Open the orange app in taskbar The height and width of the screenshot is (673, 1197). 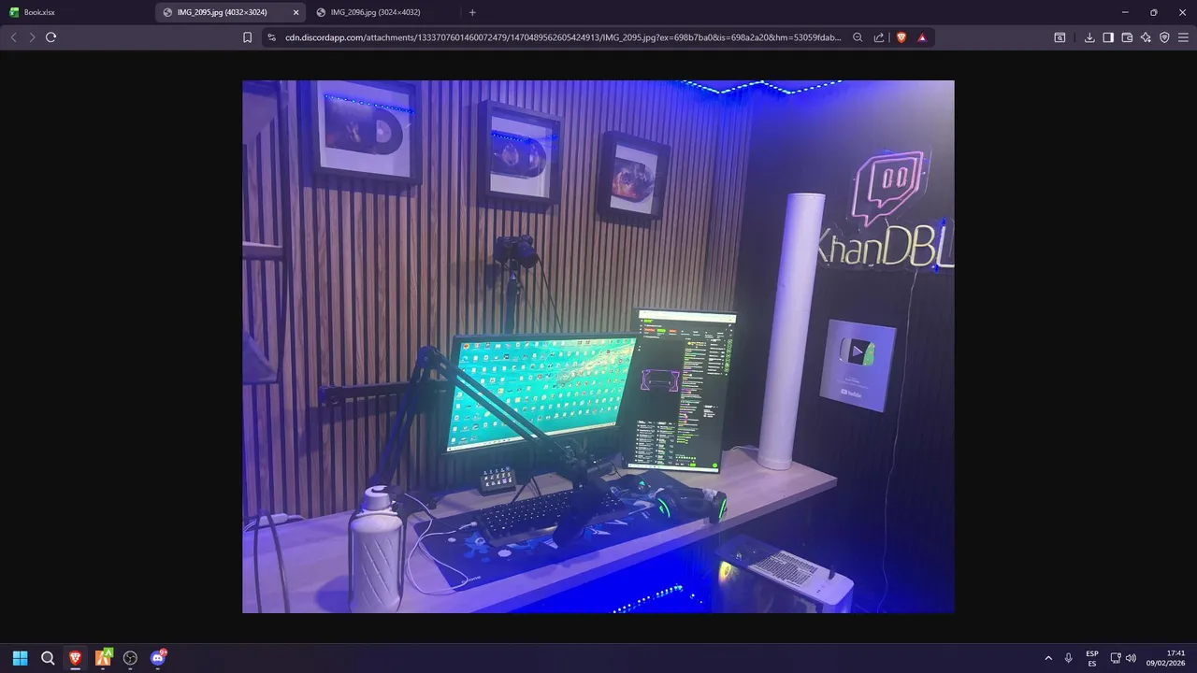click(x=103, y=658)
